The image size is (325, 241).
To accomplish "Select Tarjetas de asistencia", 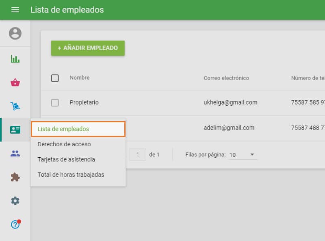I will tap(66, 159).
